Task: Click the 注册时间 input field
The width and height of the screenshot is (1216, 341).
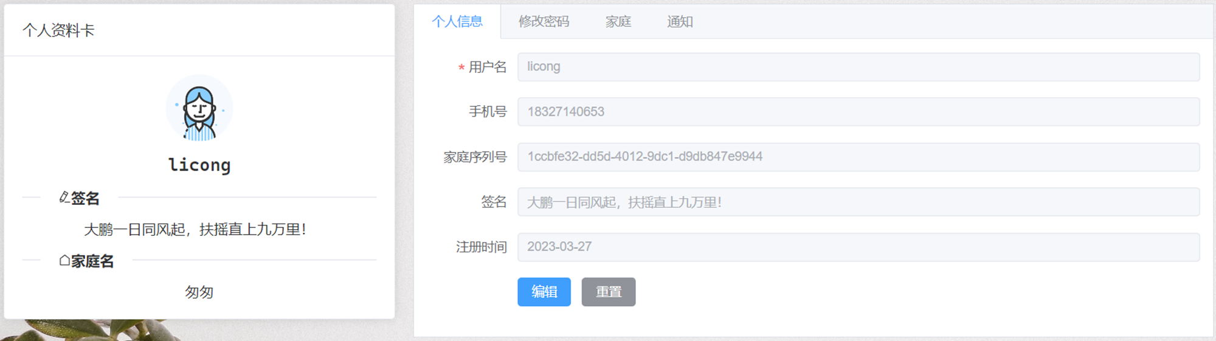Action: [x=858, y=247]
